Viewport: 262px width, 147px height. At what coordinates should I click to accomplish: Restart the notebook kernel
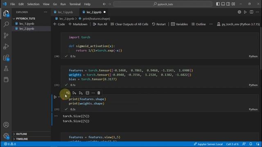(x=159, y=24)
